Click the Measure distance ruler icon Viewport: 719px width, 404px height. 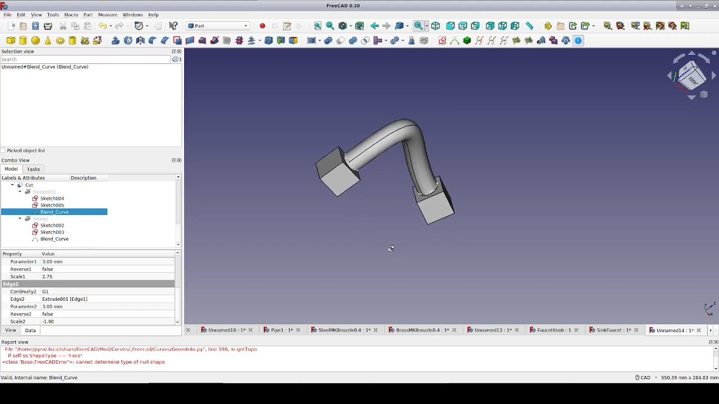(x=529, y=26)
